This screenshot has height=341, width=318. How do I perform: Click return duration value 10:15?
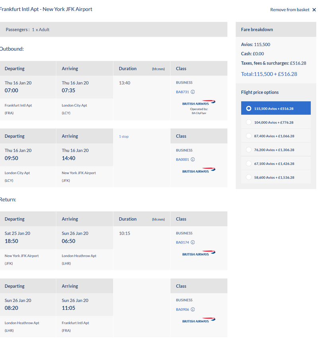124,233
